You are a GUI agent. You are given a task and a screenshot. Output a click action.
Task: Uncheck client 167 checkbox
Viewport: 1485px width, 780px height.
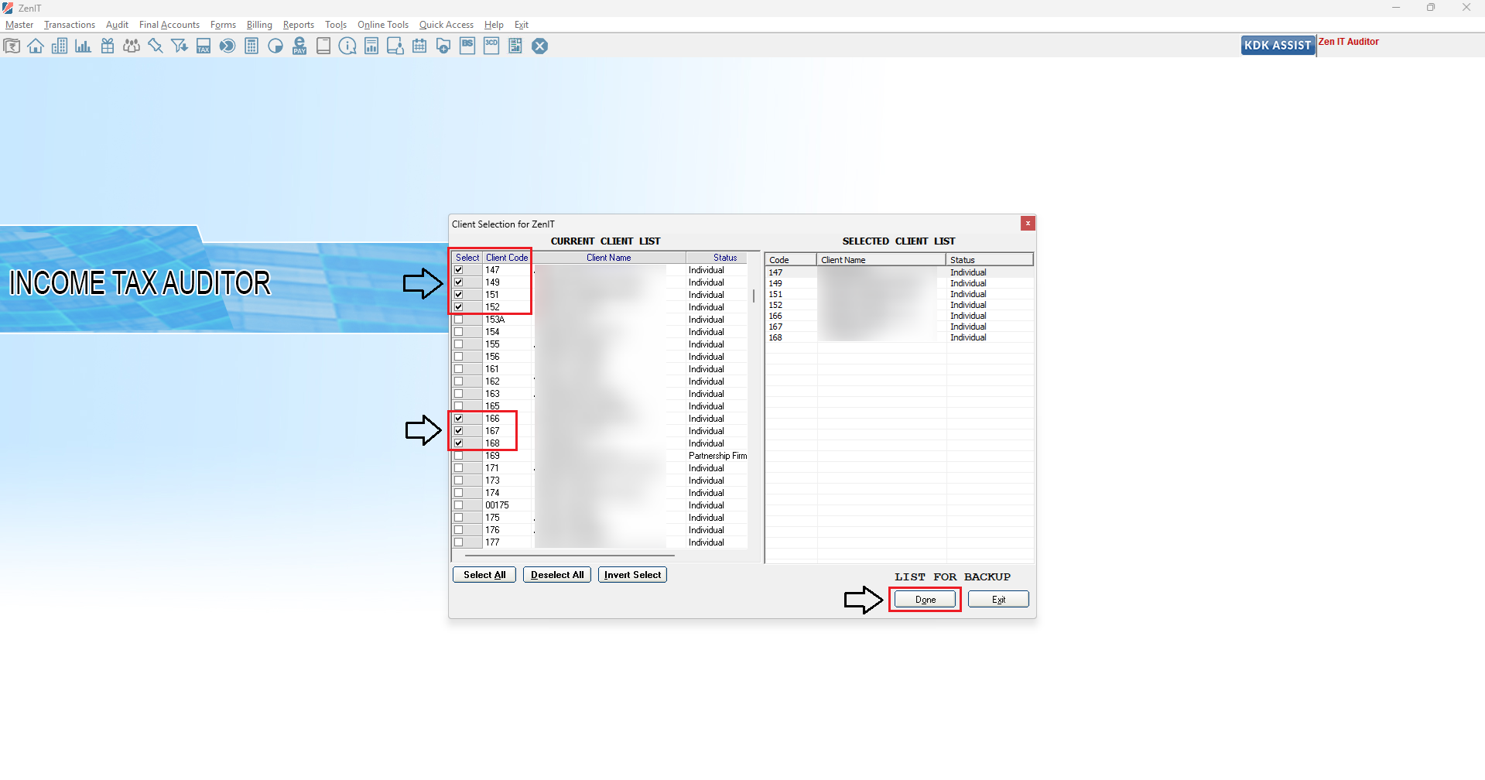coord(459,431)
